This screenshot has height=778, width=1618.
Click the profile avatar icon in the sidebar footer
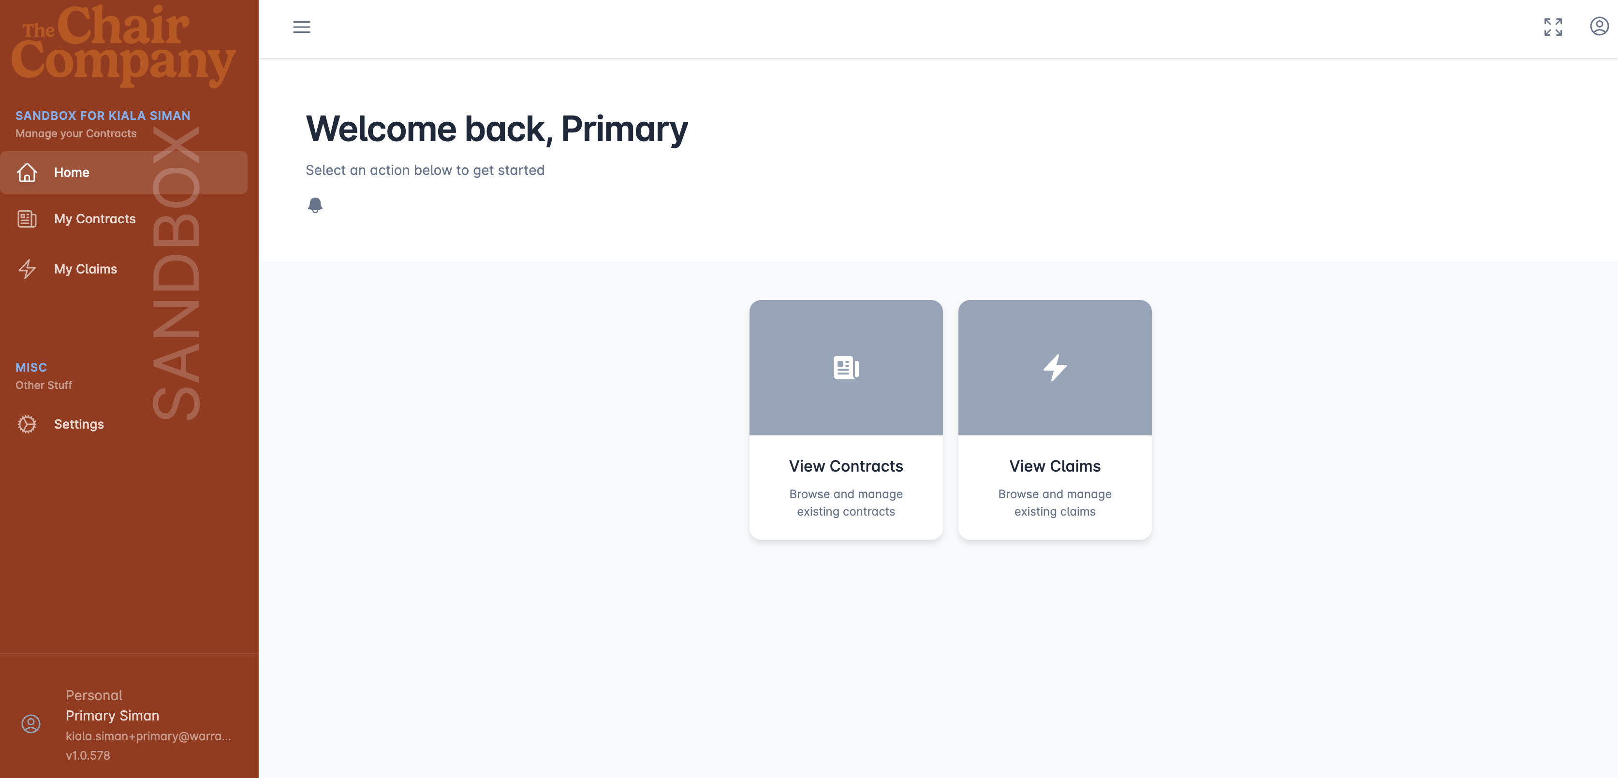(x=31, y=724)
